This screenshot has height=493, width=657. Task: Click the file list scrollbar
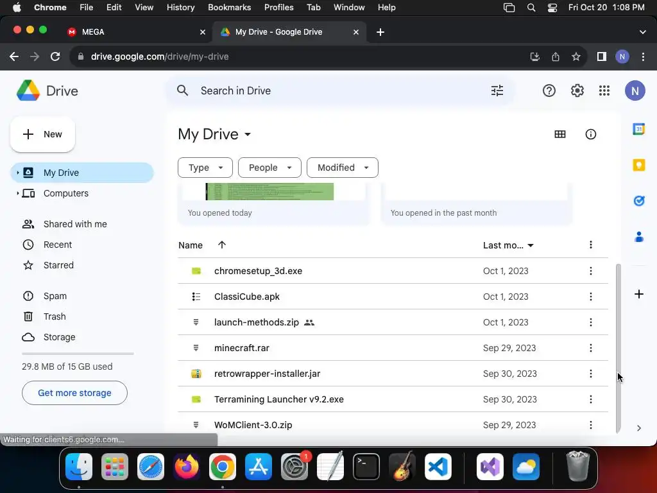click(618, 348)
